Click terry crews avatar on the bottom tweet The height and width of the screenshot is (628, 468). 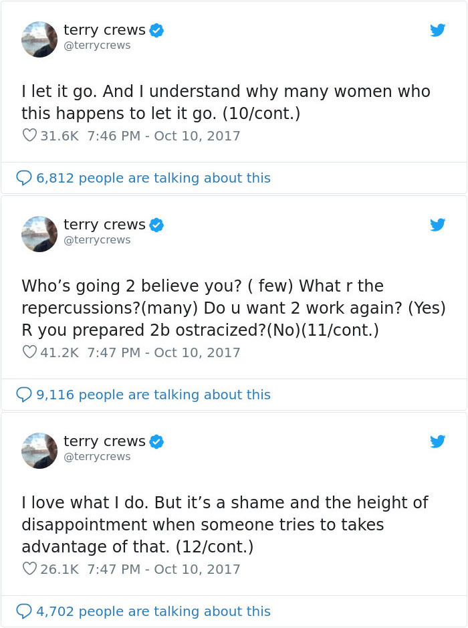(x=39, y=450)
